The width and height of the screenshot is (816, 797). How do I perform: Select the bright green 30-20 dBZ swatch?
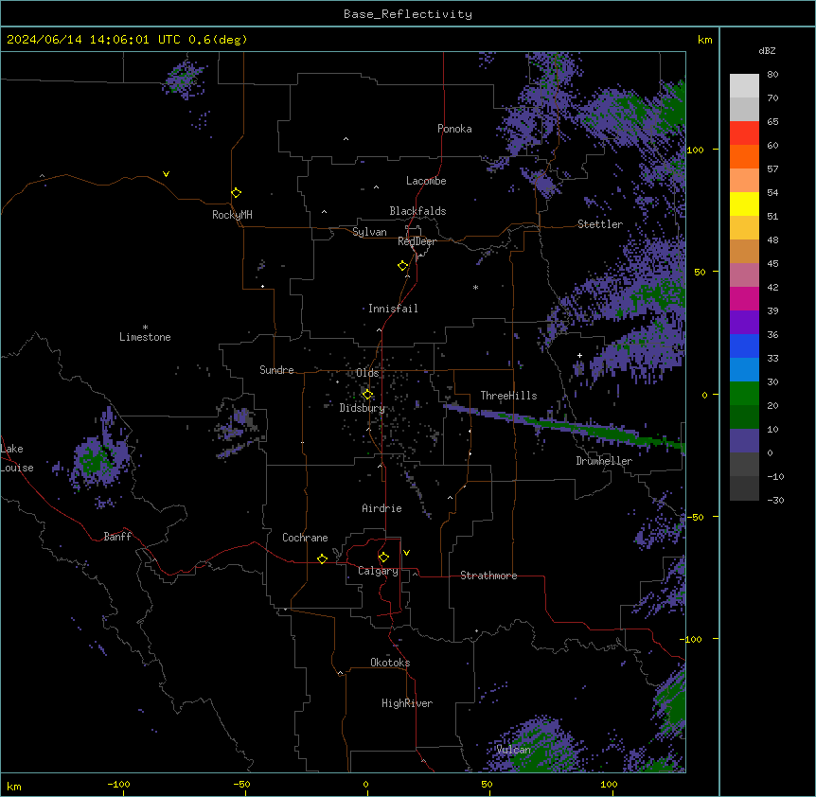coord(744,394)
